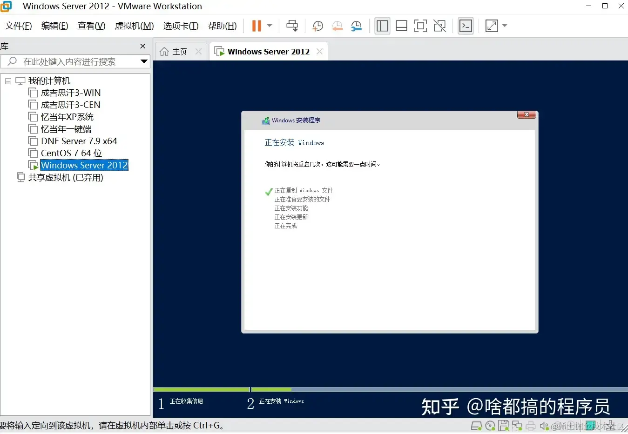Click the 正在安装 Windows heading
This screenshot has width=628, height=434.
[294, 143]
